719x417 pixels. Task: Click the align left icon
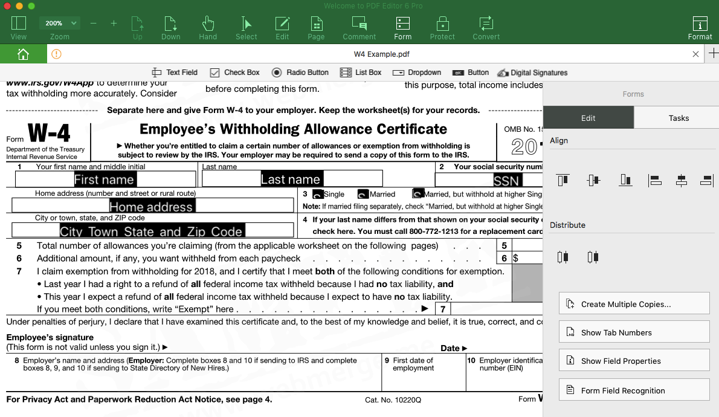tap(655, 180)
